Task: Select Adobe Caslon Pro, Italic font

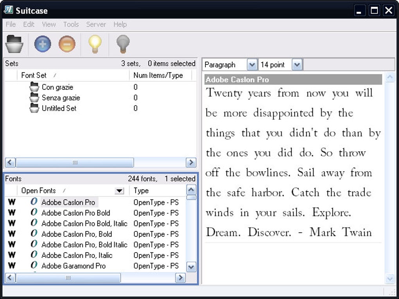Action: [x=77, y=255]
